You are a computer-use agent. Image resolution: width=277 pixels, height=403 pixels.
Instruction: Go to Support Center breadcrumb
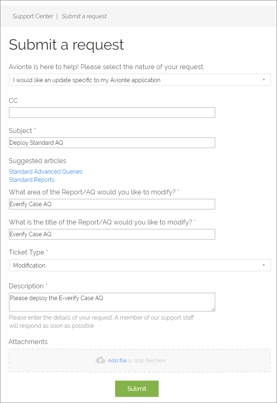33,16
